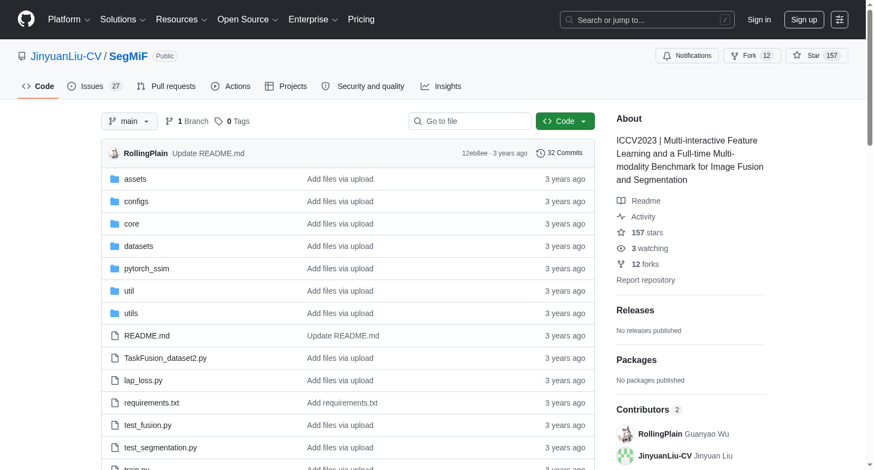Image resolution: width=874 pixels, height=470 pixels.
Task: Click the Pricing link
Action: click(361, 20)
